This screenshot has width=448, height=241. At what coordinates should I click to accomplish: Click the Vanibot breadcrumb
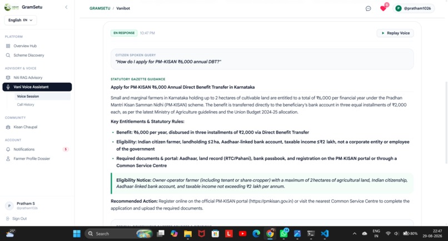pos(123,8)
